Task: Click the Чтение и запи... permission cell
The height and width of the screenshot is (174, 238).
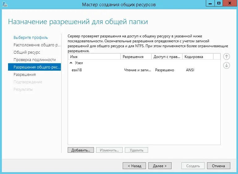Action: tap(138, 70)
